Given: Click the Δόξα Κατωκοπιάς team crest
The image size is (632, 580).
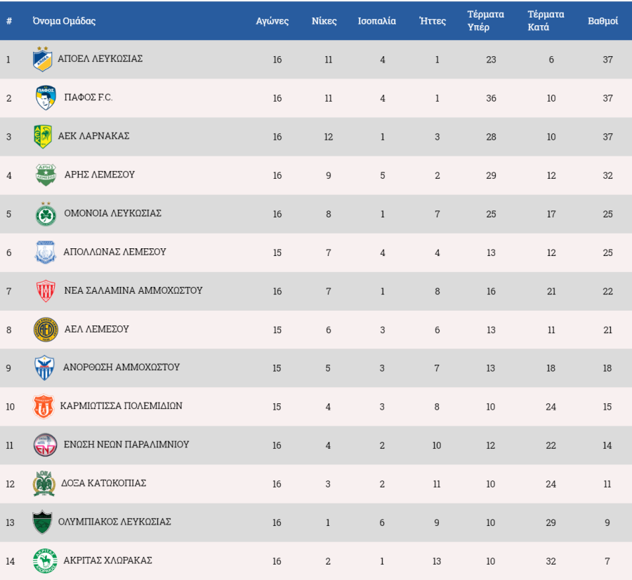Looking at the screenshot, I should pos(43,483).
